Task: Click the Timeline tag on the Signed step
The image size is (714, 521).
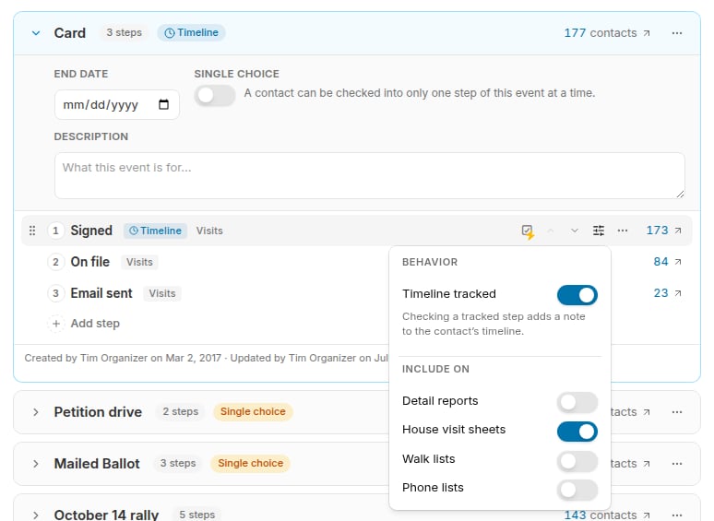Action: pyautogui.click(x=155, y=231)
